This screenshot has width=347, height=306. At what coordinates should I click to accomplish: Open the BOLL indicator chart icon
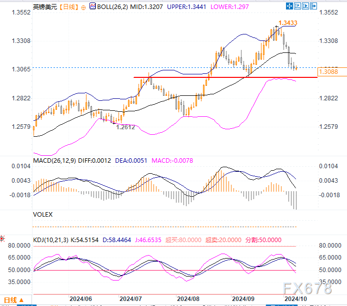[92, 6]
